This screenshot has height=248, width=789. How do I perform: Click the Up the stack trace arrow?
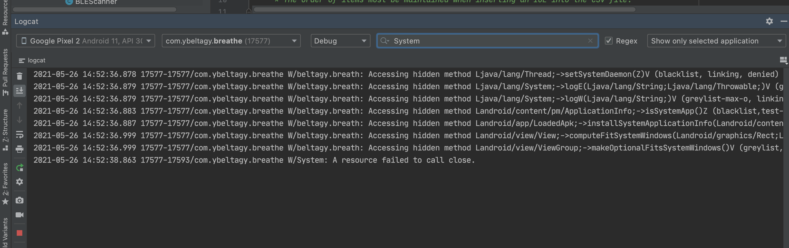click(20, 106)
